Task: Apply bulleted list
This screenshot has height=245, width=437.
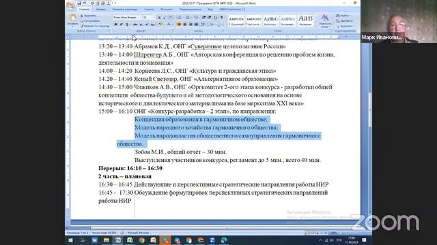Action: tap(180, 18)
